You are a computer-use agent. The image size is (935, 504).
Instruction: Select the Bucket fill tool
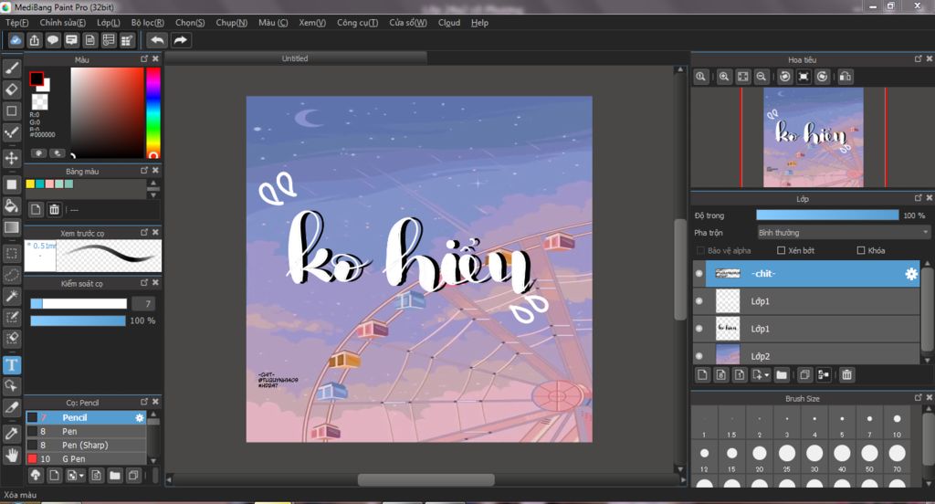pyautogui.click(x=11, y=205)
